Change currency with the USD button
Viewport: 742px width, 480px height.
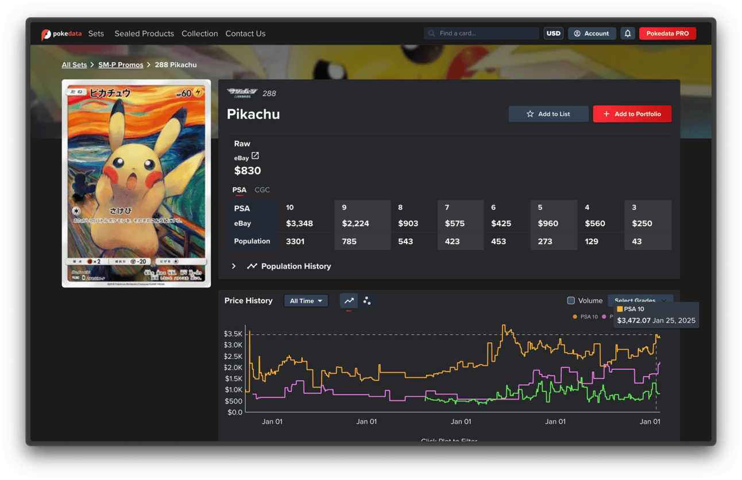[x=553, y=34]
